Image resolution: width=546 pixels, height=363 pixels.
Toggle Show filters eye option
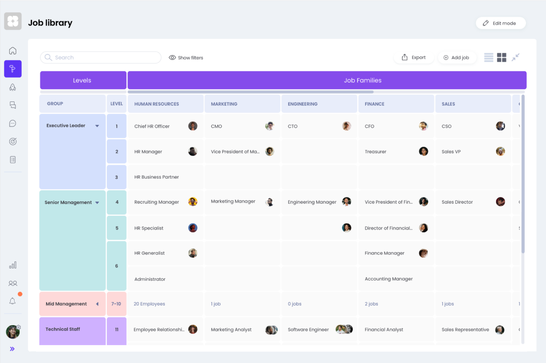point(186,58)
